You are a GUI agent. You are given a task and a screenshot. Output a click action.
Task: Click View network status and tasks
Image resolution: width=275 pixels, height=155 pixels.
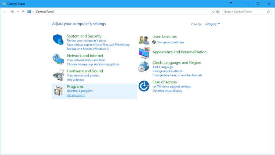(x=86, y=60)
